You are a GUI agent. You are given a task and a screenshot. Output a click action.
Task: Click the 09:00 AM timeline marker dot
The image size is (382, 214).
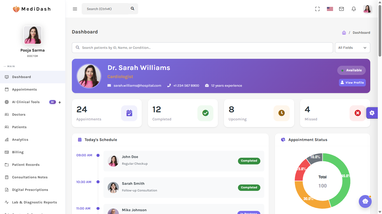pyautogui.click(x=98, y=155)
